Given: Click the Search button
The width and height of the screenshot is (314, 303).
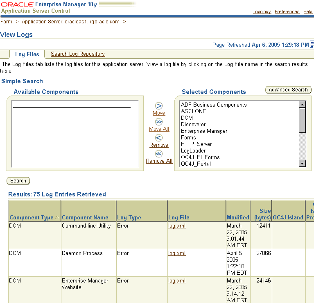Looking at the screenshot, I should (18, 181).
